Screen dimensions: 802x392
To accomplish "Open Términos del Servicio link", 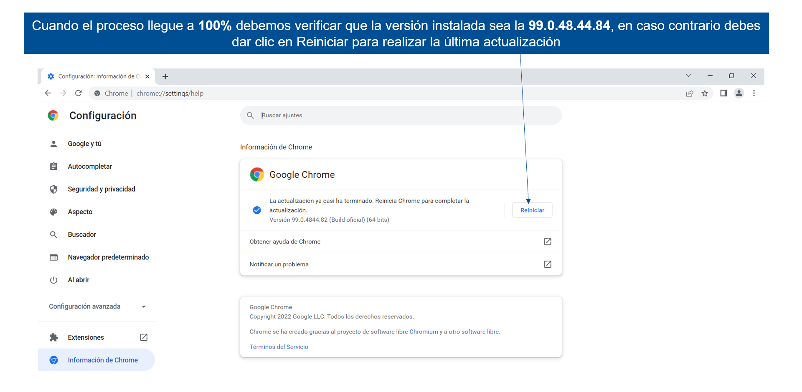I will 279,347.
